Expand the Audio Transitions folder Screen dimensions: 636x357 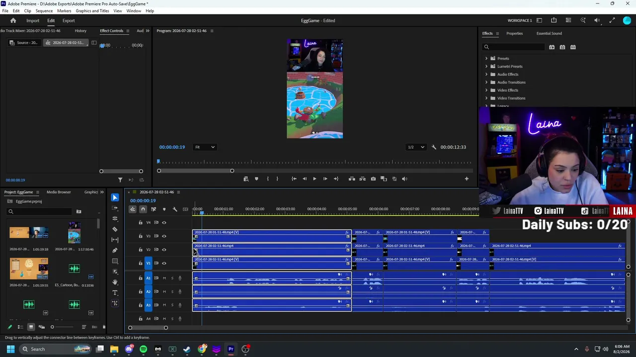[486, 82]
